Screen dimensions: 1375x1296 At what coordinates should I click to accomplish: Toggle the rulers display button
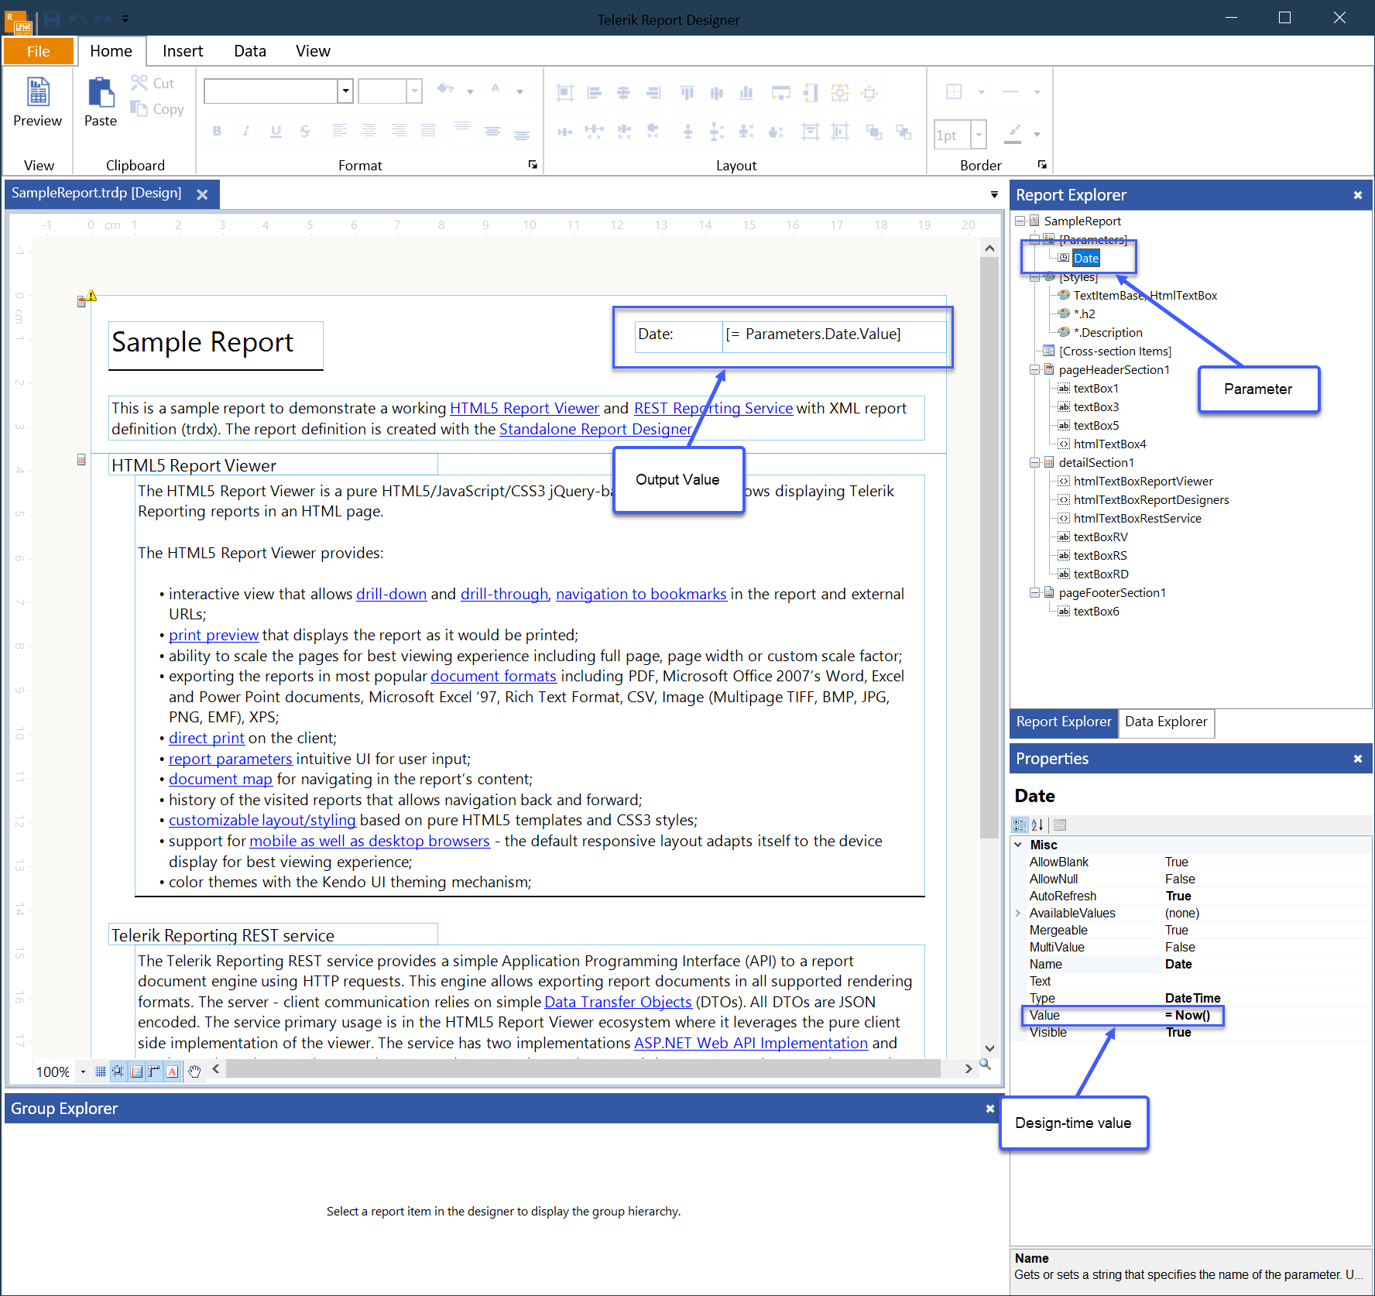(154, 1071)
